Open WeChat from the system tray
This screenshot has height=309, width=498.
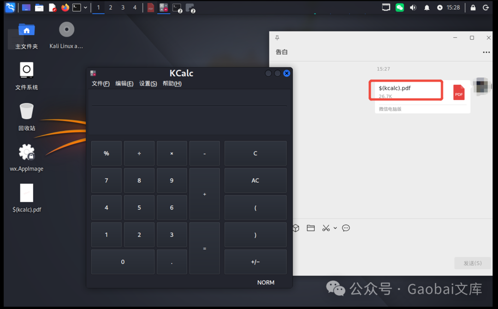point(399,7)
